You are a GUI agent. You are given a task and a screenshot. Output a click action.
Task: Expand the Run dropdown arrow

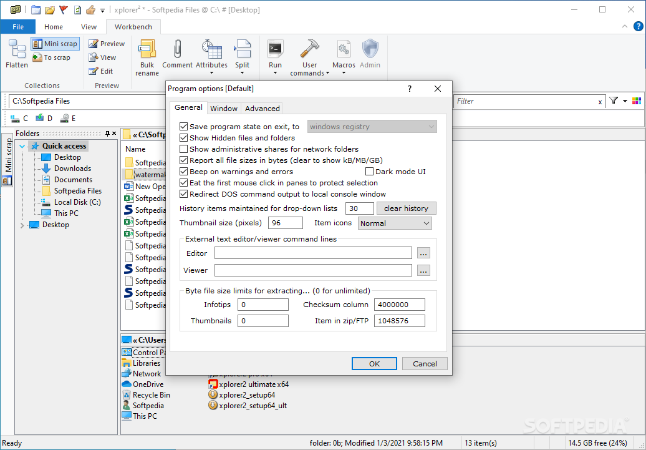coord(275,73)
